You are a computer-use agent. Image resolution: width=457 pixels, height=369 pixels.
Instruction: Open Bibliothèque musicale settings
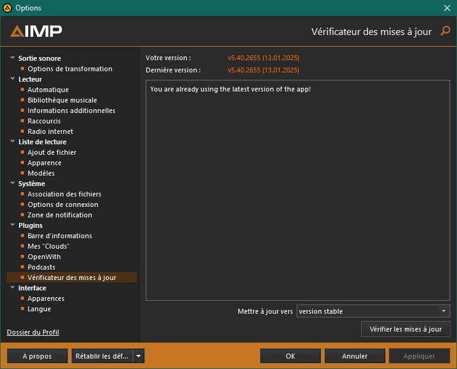pos(63,100)
